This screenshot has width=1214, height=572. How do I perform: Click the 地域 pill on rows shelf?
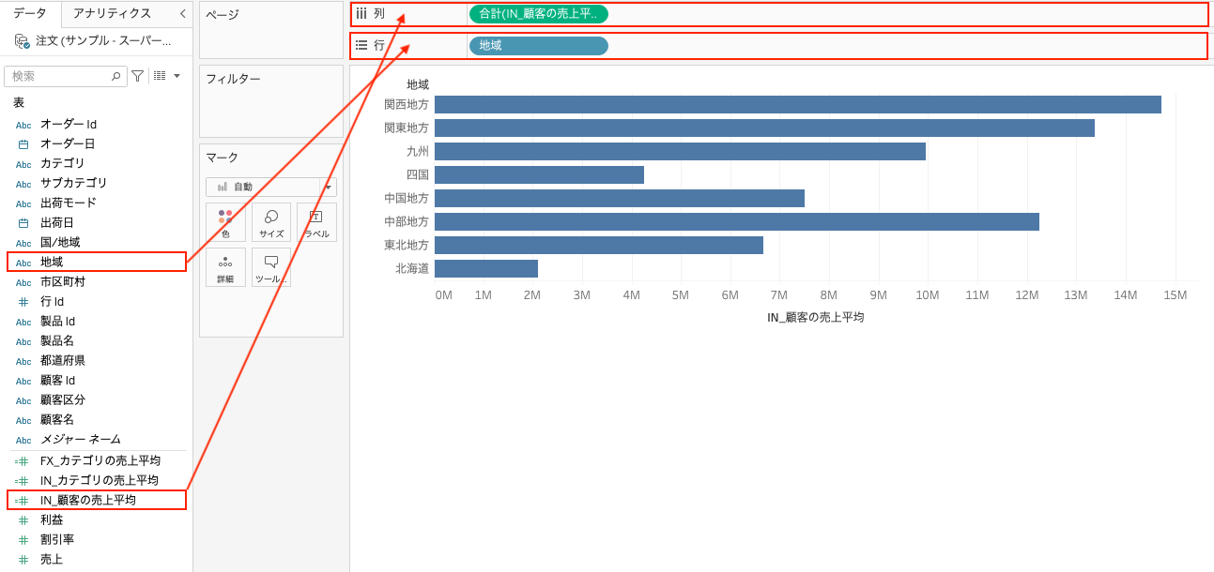click(538, 46)
